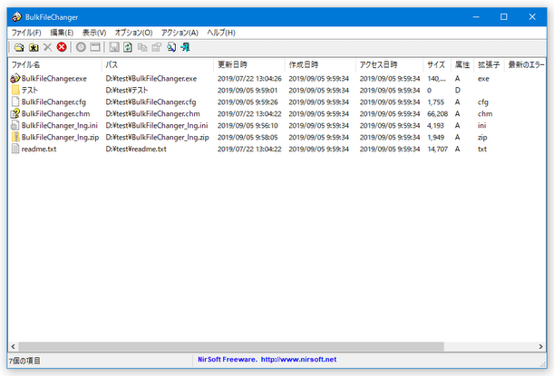Sort by the サイズ column header

[437, 65]
